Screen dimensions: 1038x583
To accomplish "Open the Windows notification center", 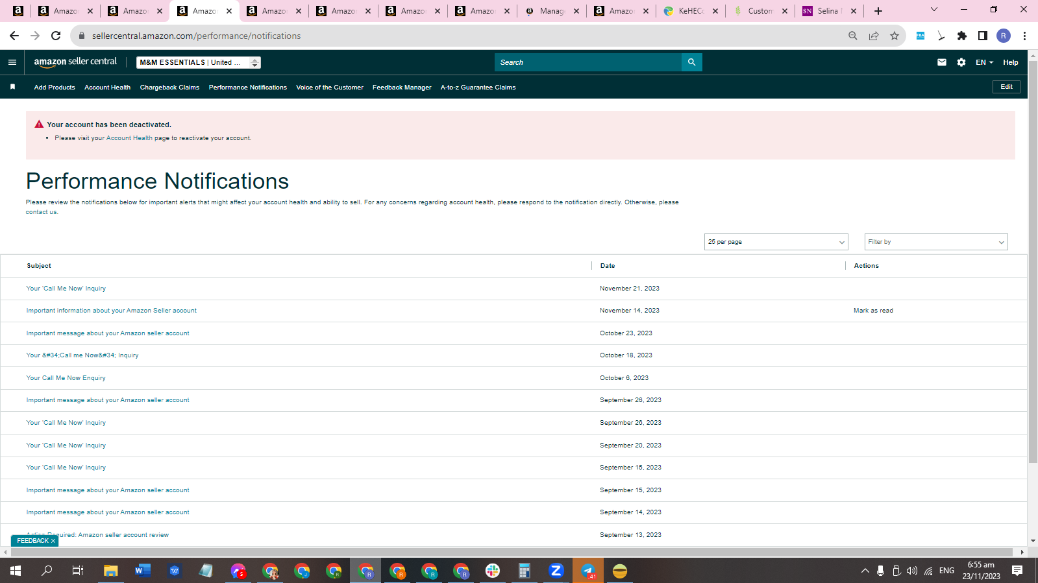I will click(x=1017, y=571).
